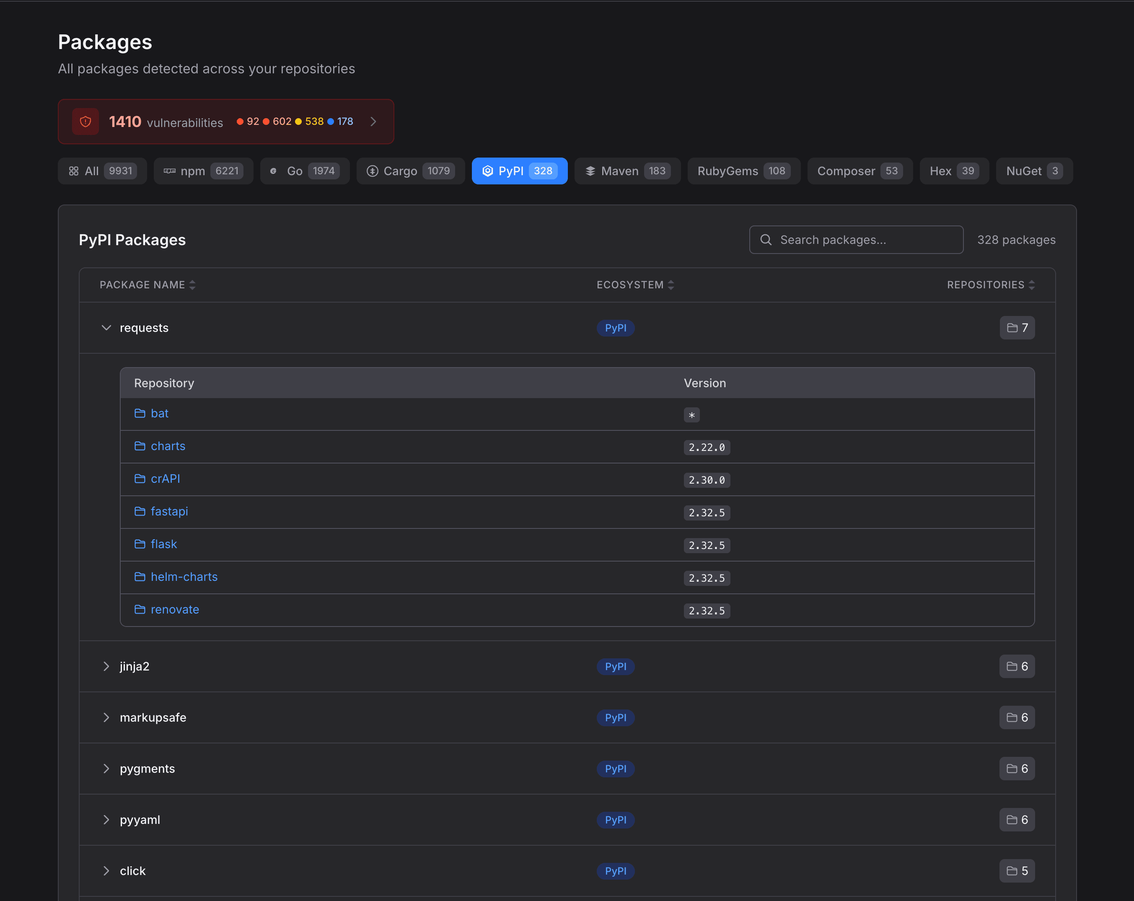Switch to the NuGet filter tab

click(1033, 171)
